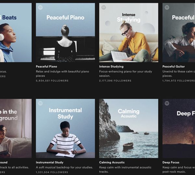Image resolution: width=195 pixels, height=175 pixels.
Task: Click Spotify logo on Intense Studying cover
Action: coord(104,7)
